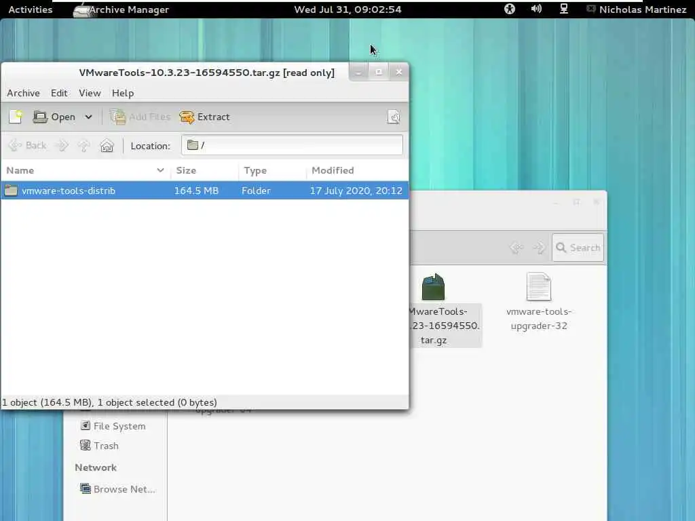This screenshot has height=521, width=695.
Task: Click the 164.5 MB size cell
Action: pos(196,191)
